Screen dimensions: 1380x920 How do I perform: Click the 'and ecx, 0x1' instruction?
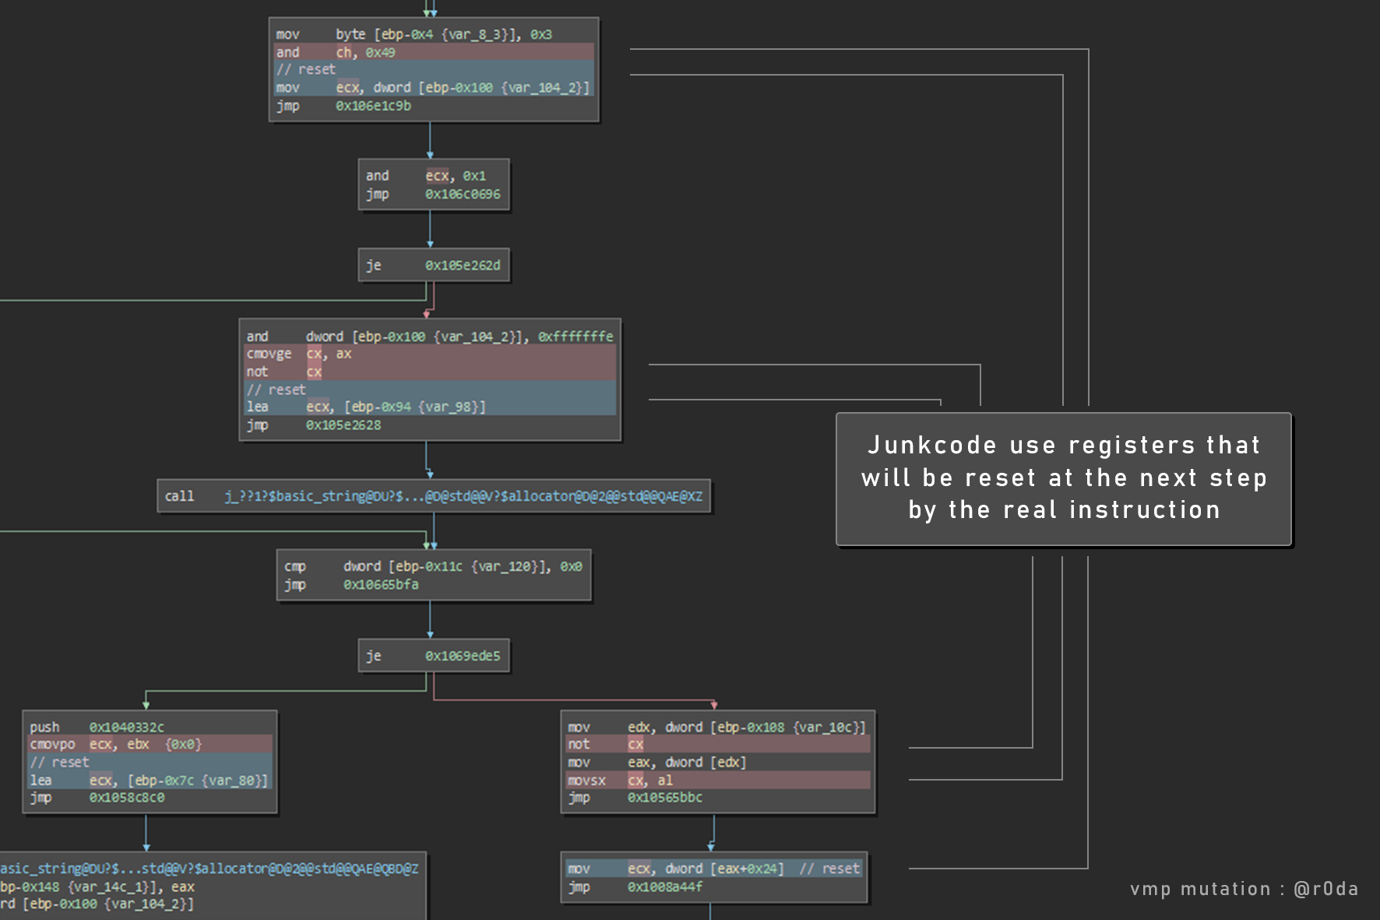pyautogui.click(x=426, y=176)
